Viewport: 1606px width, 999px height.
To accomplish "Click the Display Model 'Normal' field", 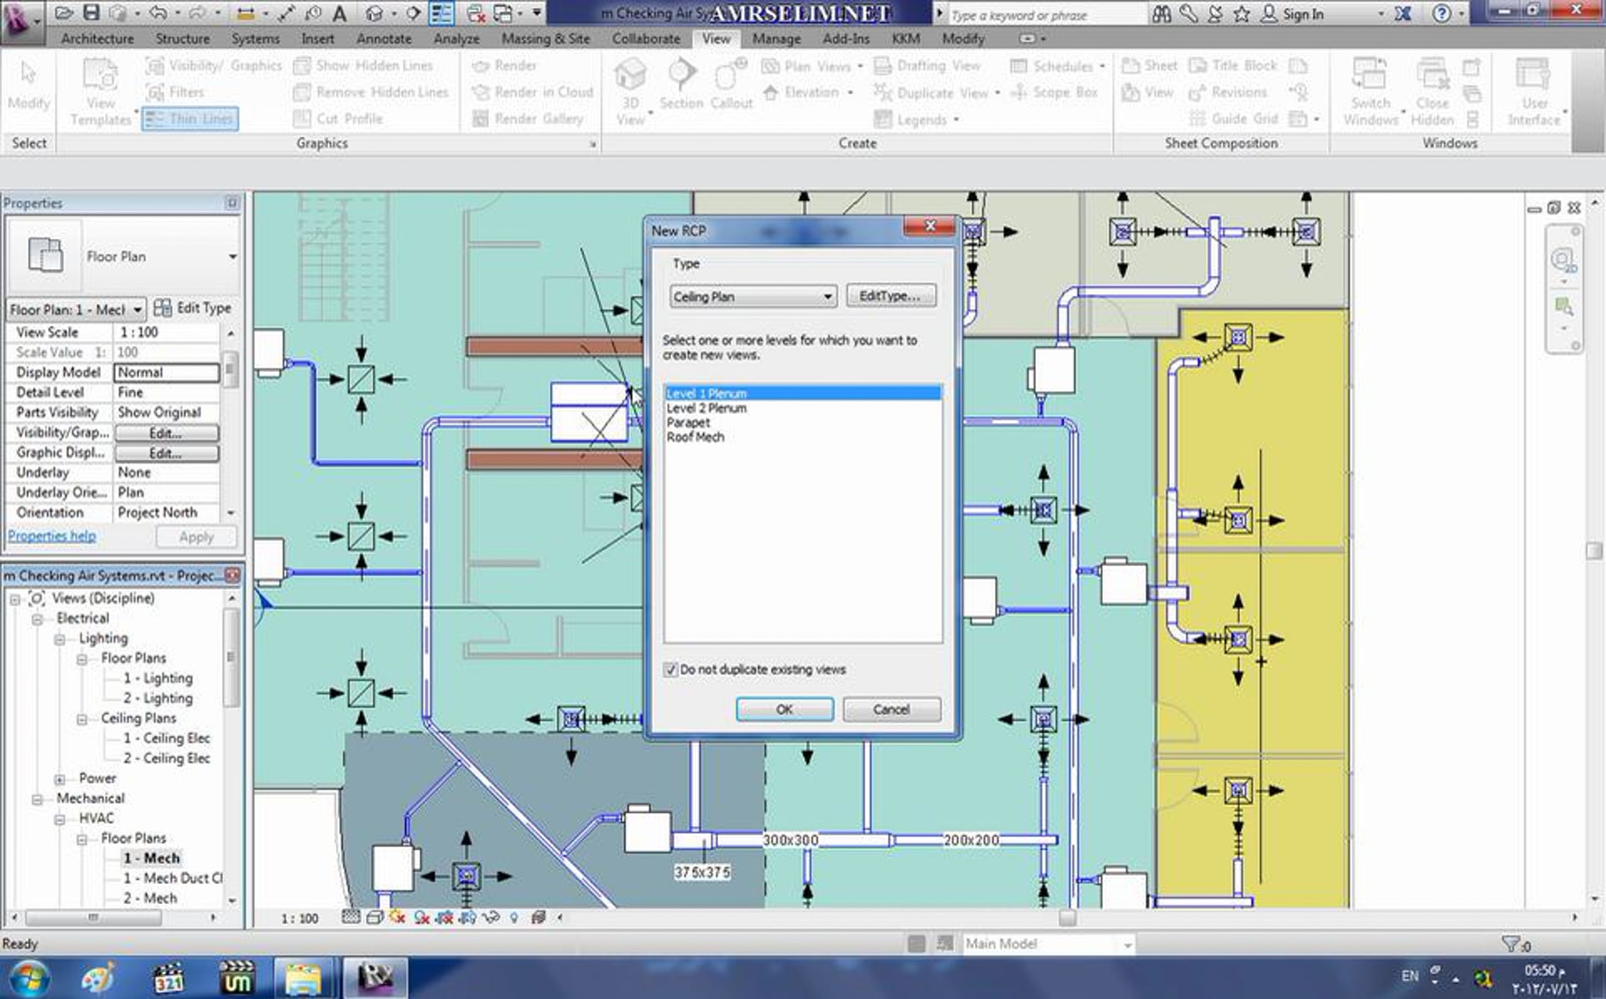I will pyautogui.click(x=167, y=372).
